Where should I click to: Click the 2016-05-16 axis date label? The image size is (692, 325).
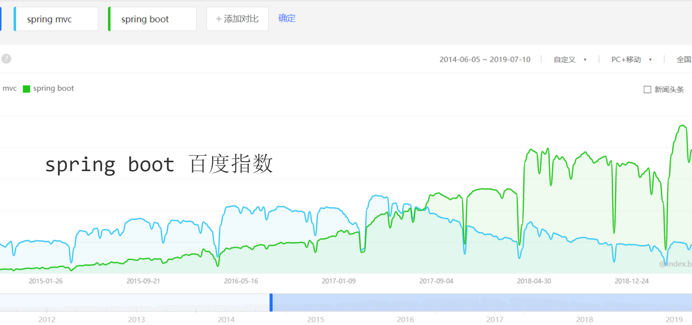coord(241,281)
